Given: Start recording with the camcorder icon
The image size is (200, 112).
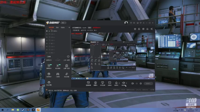Looking at the screenshot, I should (x=133, y=83).
